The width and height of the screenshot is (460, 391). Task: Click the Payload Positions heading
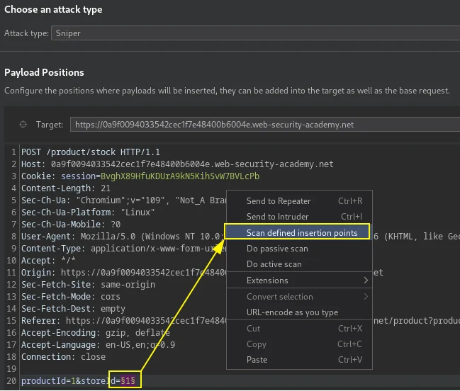point(44,72)
